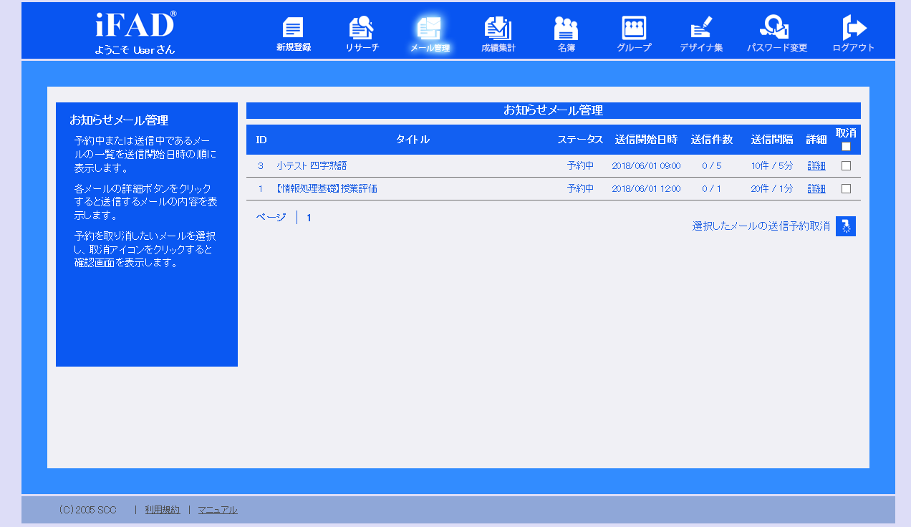Open 詳細 link for 小テスト 四字熟語

(x=816, y=165)
